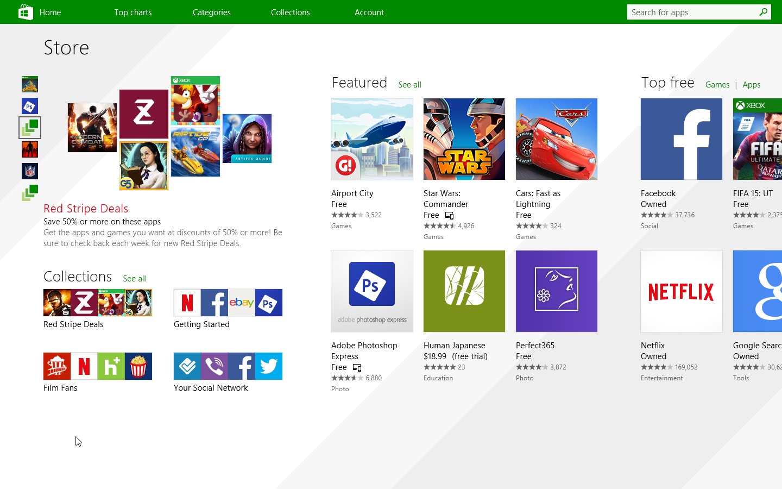
Task: Click the search magnifier icon
Action: point(763,12)
